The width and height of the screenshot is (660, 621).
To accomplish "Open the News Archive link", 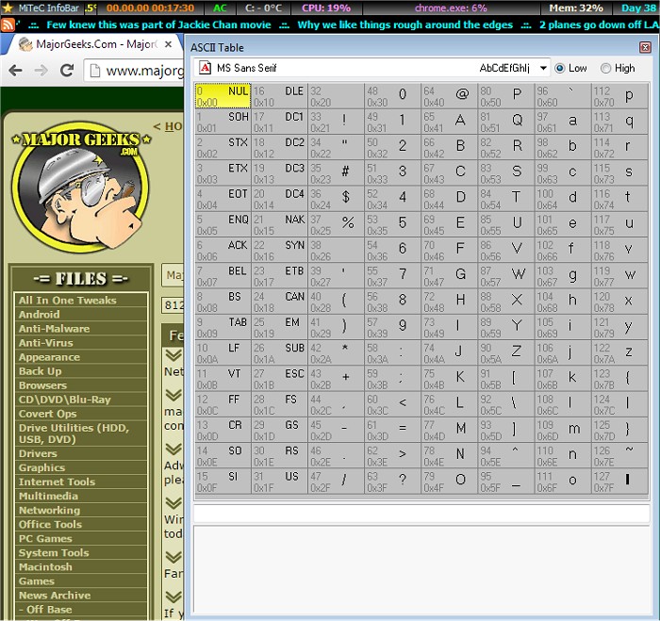I will tap(55, 596).
